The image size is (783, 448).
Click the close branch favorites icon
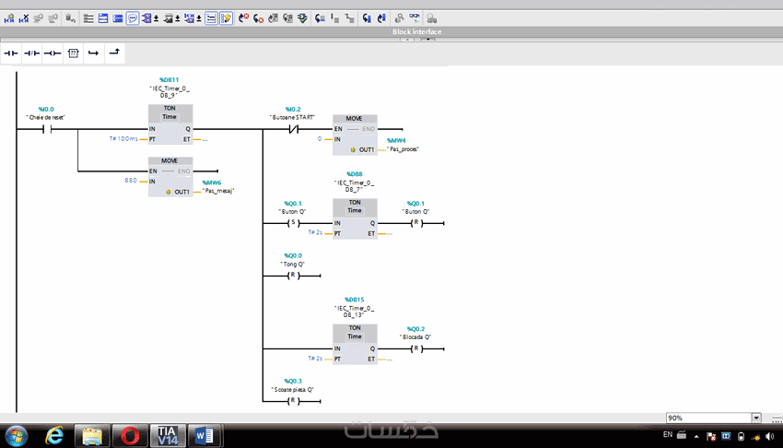tap(114, 53)
